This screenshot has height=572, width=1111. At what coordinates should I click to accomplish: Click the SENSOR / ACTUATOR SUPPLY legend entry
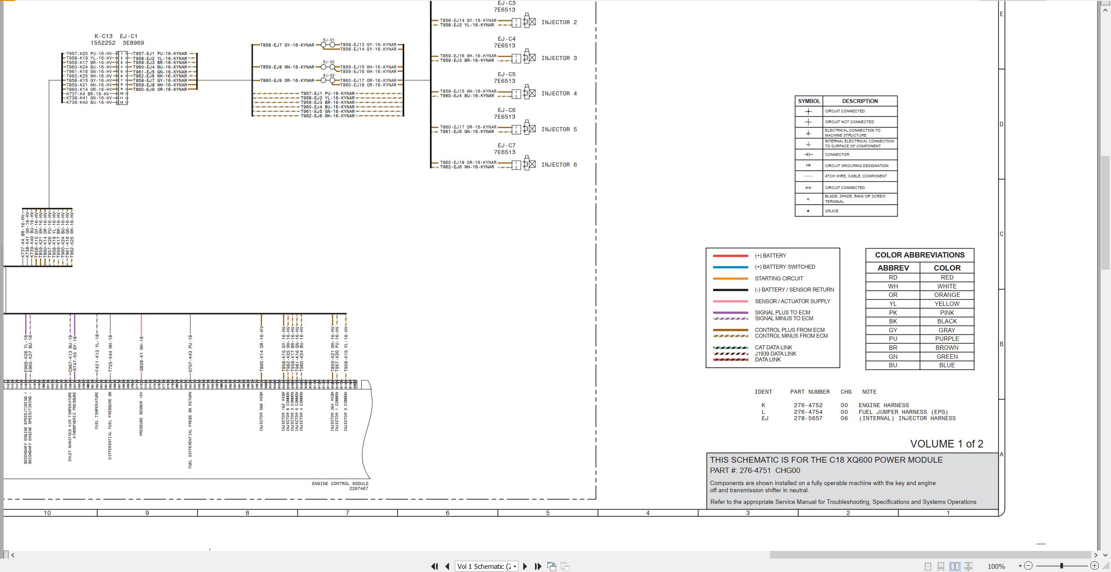coord(792,301)
